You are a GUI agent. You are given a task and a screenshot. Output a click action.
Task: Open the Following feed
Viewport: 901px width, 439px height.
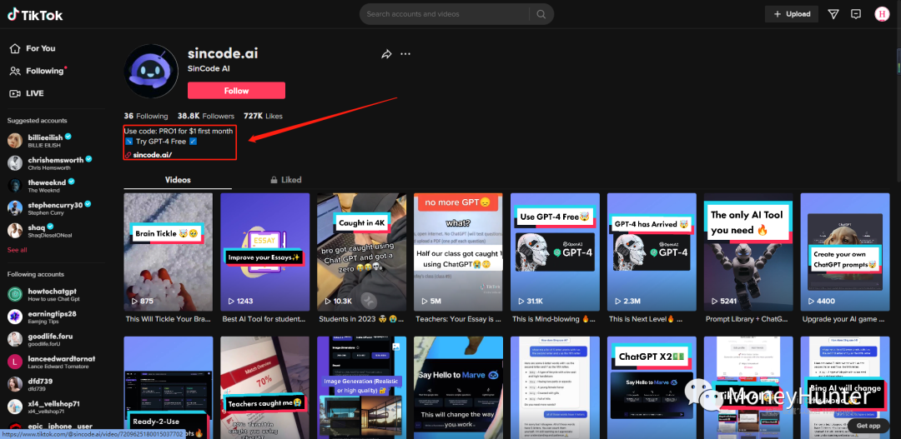[38, 71]
